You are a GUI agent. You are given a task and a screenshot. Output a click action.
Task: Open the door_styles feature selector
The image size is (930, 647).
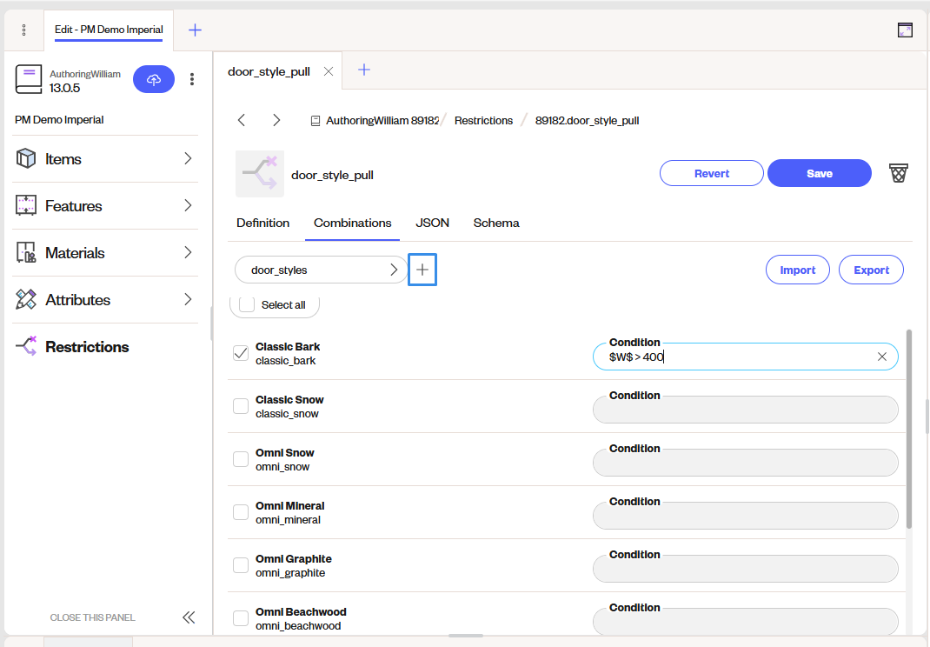coord(321,270)
